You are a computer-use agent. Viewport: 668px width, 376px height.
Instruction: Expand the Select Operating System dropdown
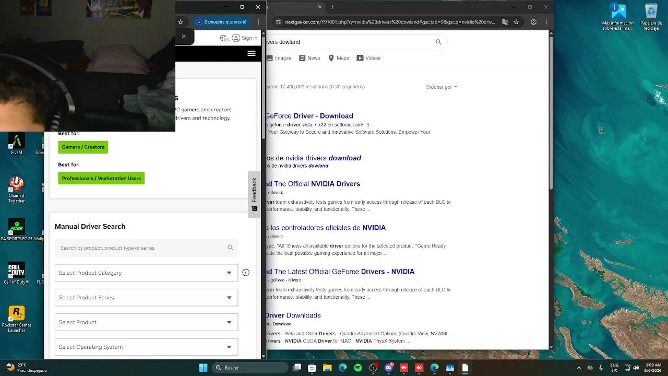(147, 347)
